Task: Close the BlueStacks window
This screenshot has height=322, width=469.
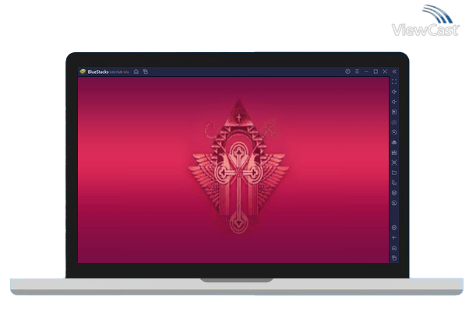Action: (x=385, y=72)
